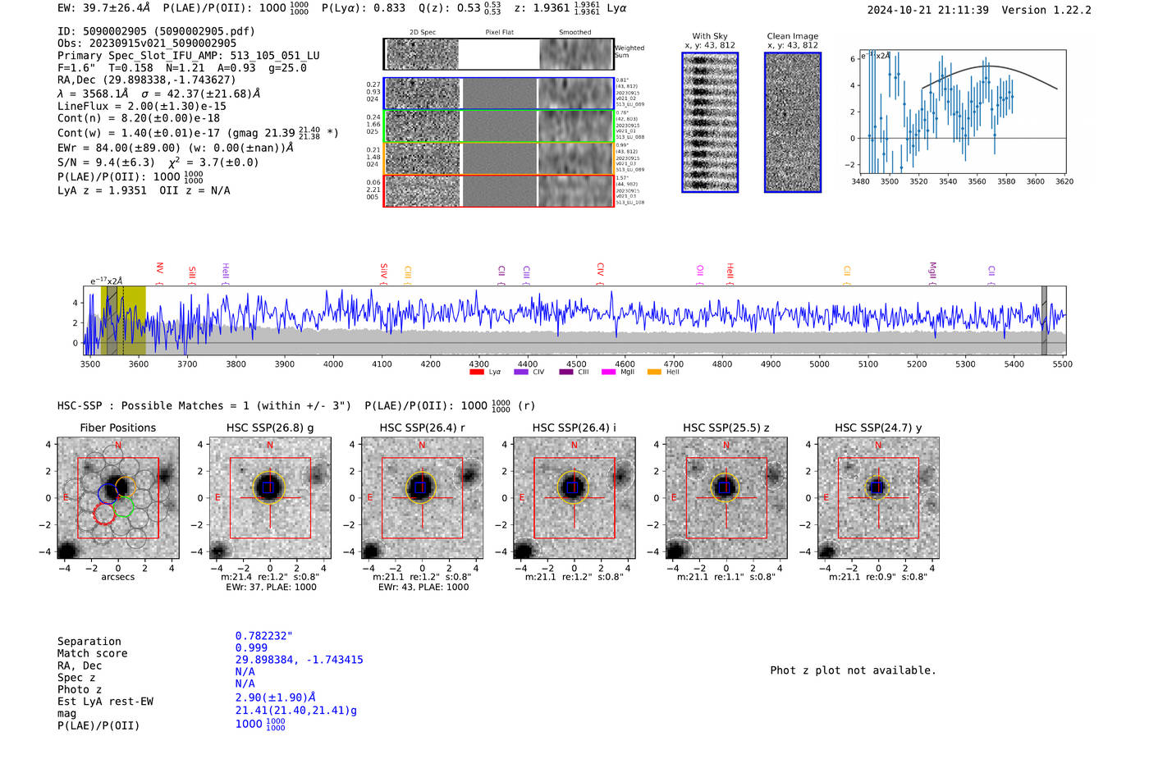Open the HSC SSP(26.4) r image
Viewport: 1149px width, 782px height.
coord(422,498)
